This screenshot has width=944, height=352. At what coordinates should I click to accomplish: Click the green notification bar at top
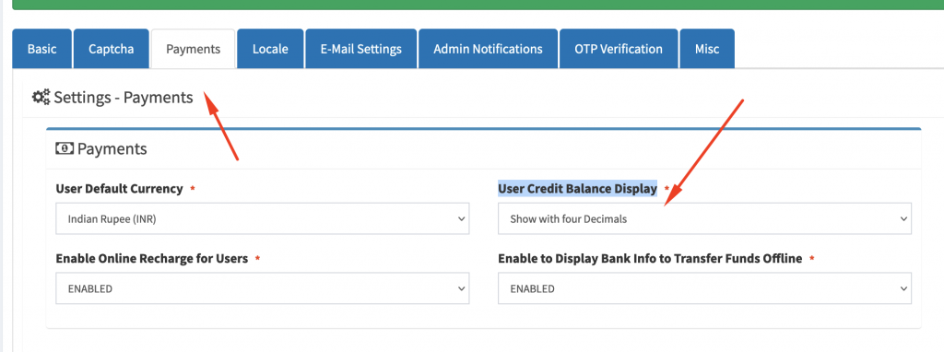tap(478, 5)
